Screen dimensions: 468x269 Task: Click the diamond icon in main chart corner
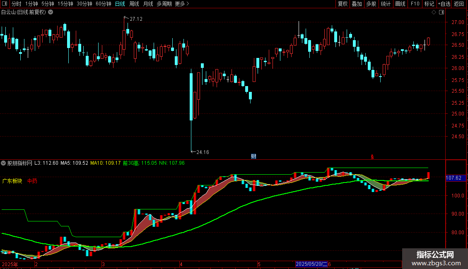pos(434,12)
